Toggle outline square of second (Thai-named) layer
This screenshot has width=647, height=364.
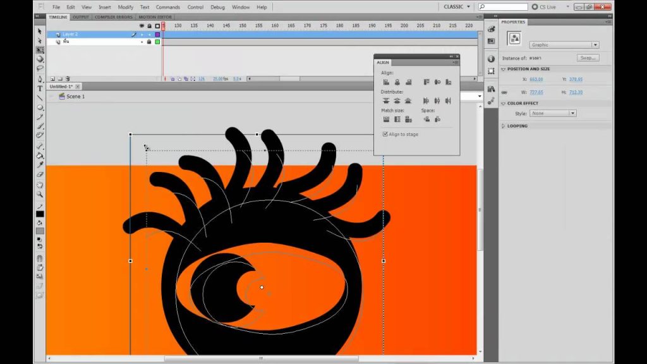pos(157,42)
